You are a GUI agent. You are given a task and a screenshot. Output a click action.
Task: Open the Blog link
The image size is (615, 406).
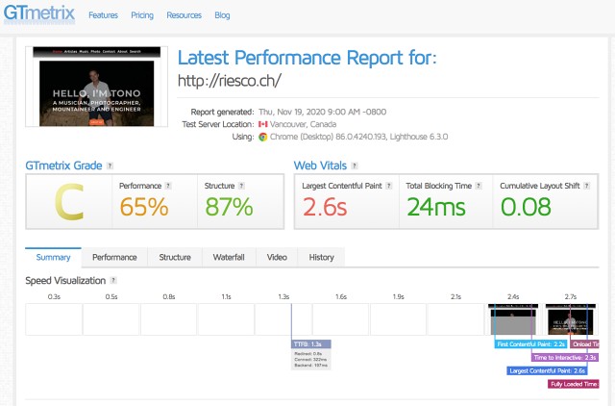point(222,16)
